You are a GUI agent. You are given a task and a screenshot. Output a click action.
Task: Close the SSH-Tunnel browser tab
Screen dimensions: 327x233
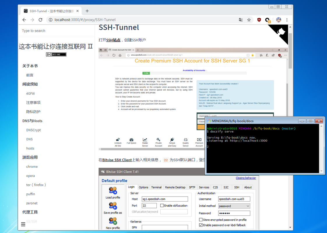coord(78,11)
